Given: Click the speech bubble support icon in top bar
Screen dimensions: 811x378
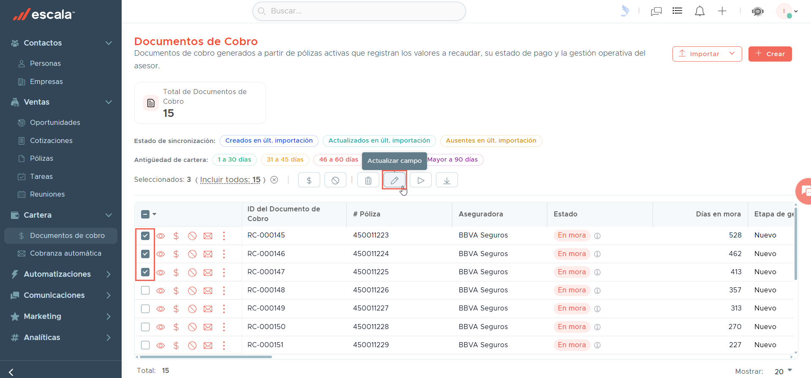Looking at the screenshot, I should [758, 11].
